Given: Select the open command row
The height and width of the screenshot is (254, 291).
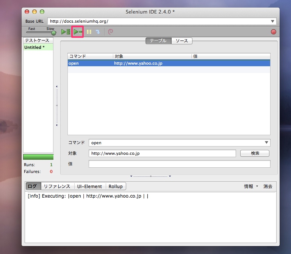Looking at the screenshot, I should pos(169,63).
